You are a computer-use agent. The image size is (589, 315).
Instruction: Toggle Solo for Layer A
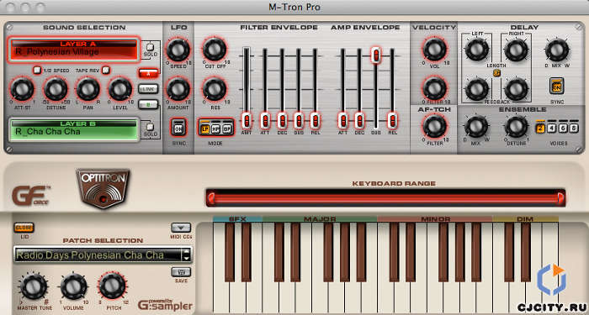(x=151, y=47)
